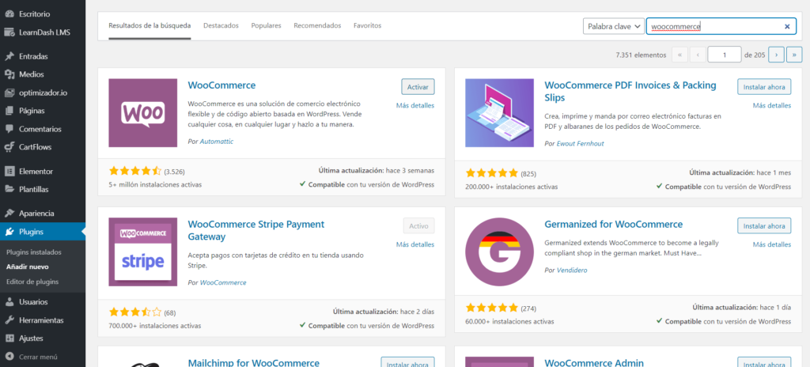
Task: Click the Usuarios person icon
Action: click(x=9, y=302)
